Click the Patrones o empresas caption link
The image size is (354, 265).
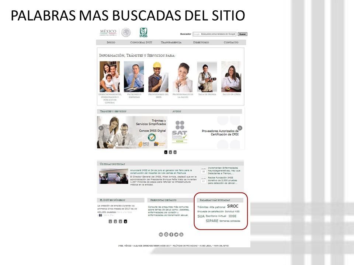134,96
